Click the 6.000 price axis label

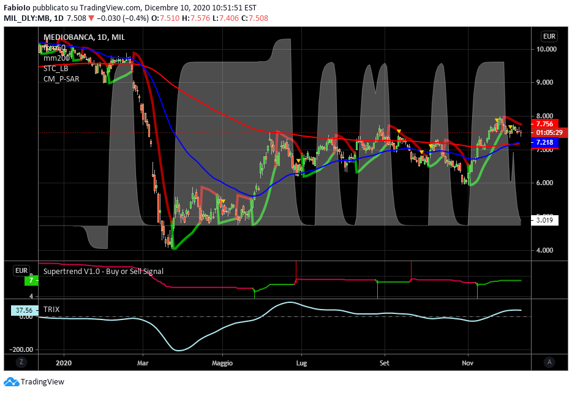[544, 183]
